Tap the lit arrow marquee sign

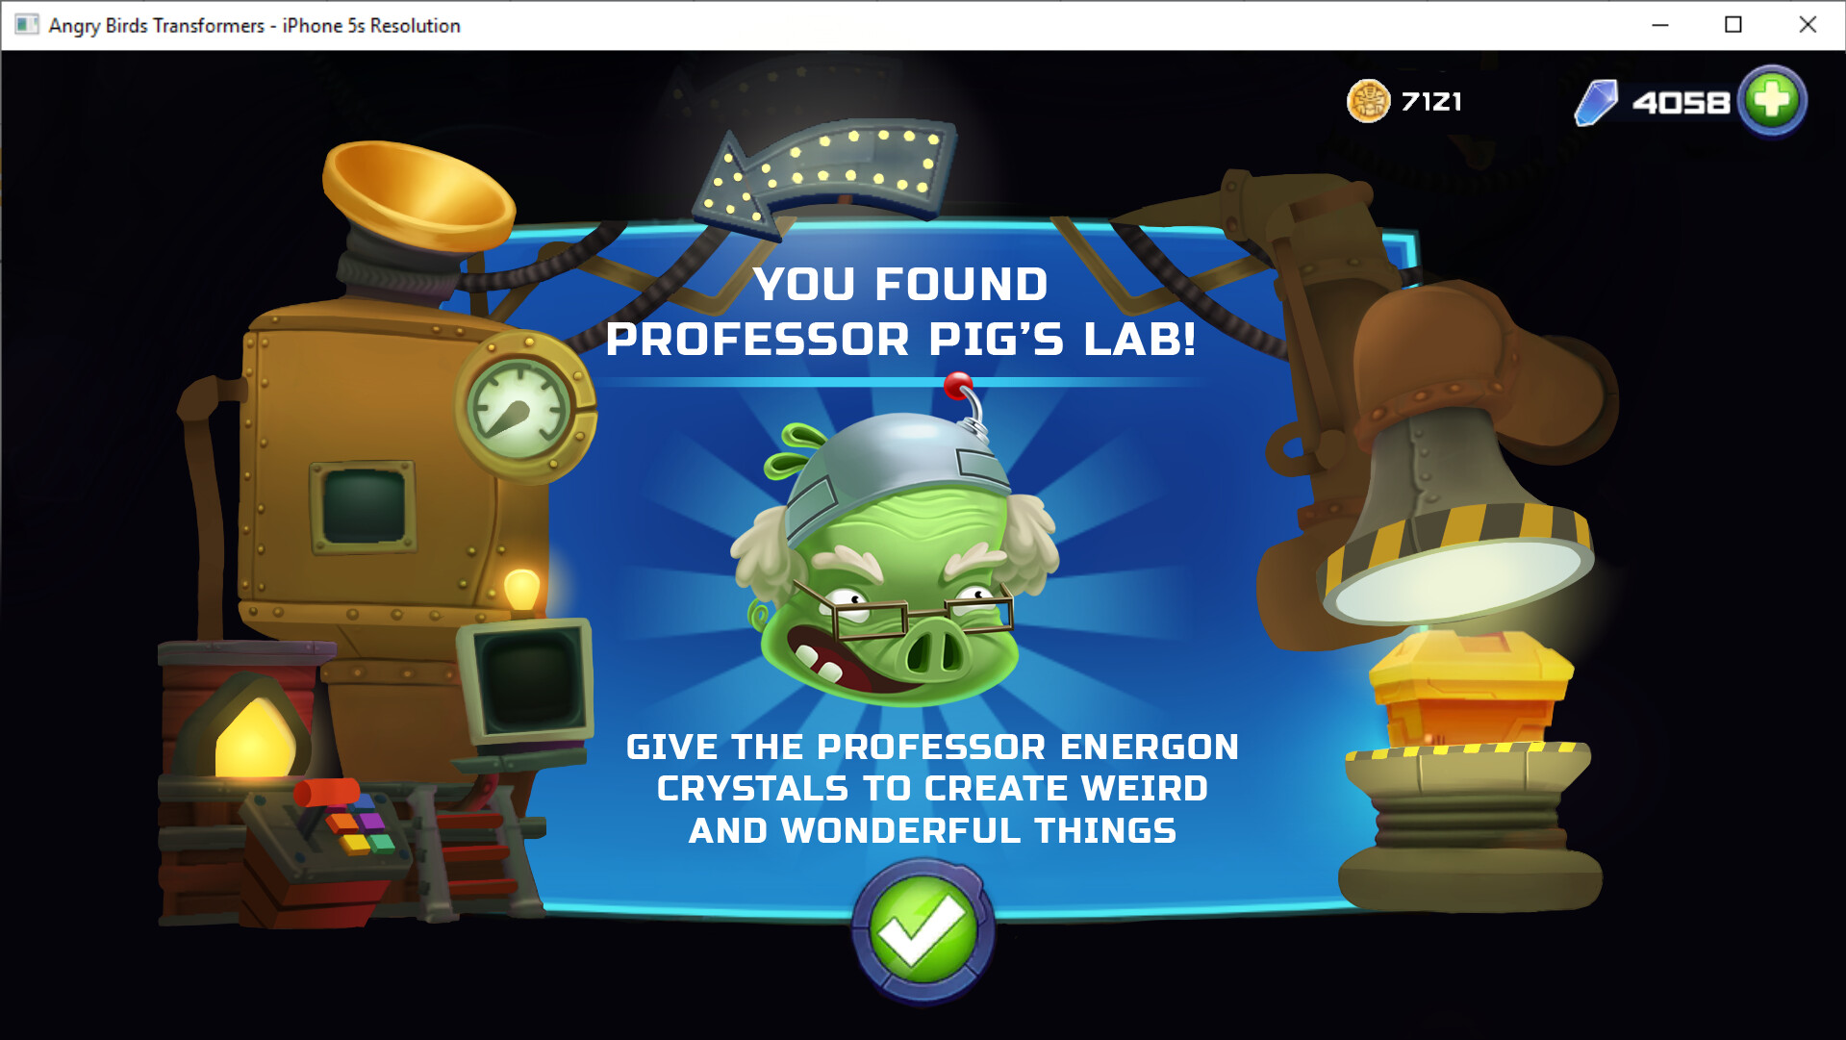(825, 173)
